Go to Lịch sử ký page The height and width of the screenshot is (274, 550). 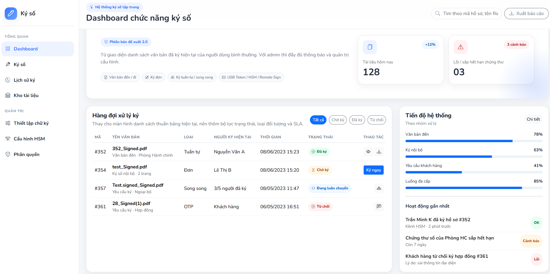click(37, 80)
